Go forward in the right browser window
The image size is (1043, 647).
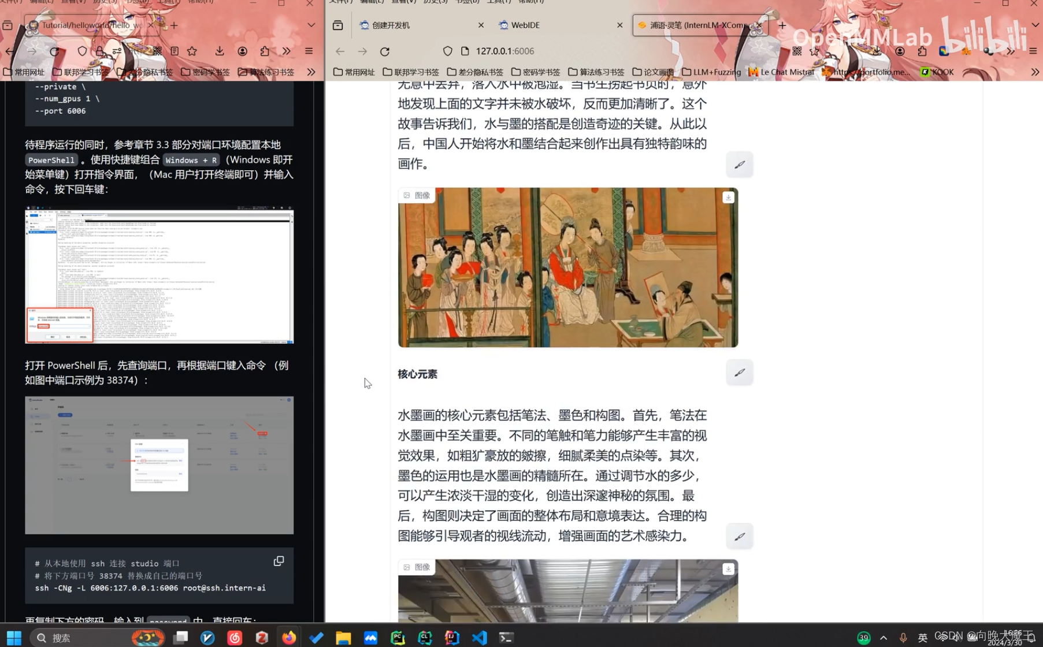tap(362, 51)
